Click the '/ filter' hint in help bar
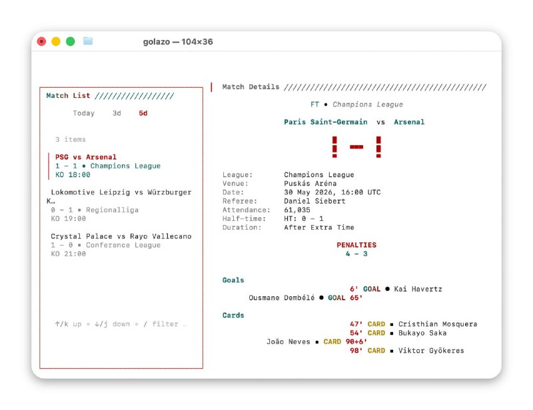This screenshot has width=533, height=410. click(x=161, y=324)
